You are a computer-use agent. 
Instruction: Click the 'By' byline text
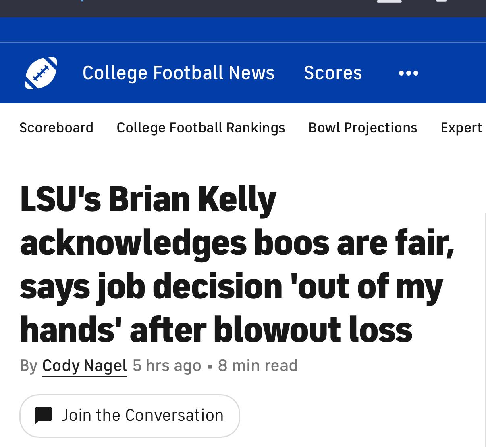point(28,366)
